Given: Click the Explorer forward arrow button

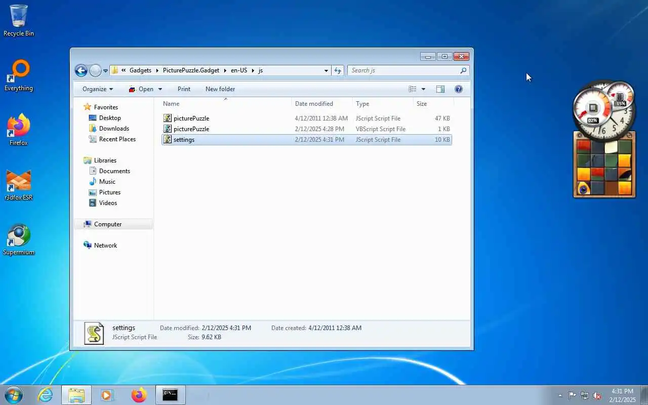Looking at the screenshot, I should click(x=95, y=70).
